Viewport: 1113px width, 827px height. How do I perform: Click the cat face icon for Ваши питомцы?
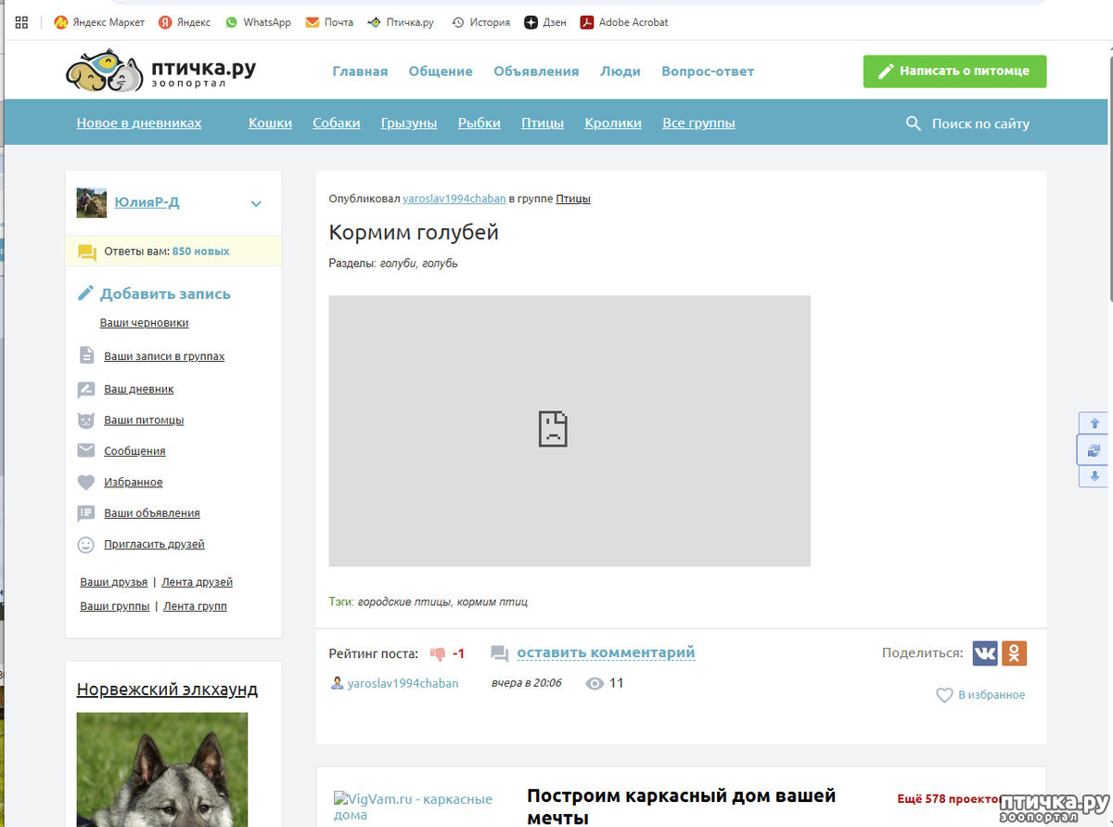[x=86, y=420]
